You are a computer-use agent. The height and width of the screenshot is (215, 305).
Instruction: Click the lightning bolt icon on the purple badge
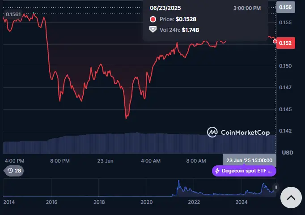point(217,171)
